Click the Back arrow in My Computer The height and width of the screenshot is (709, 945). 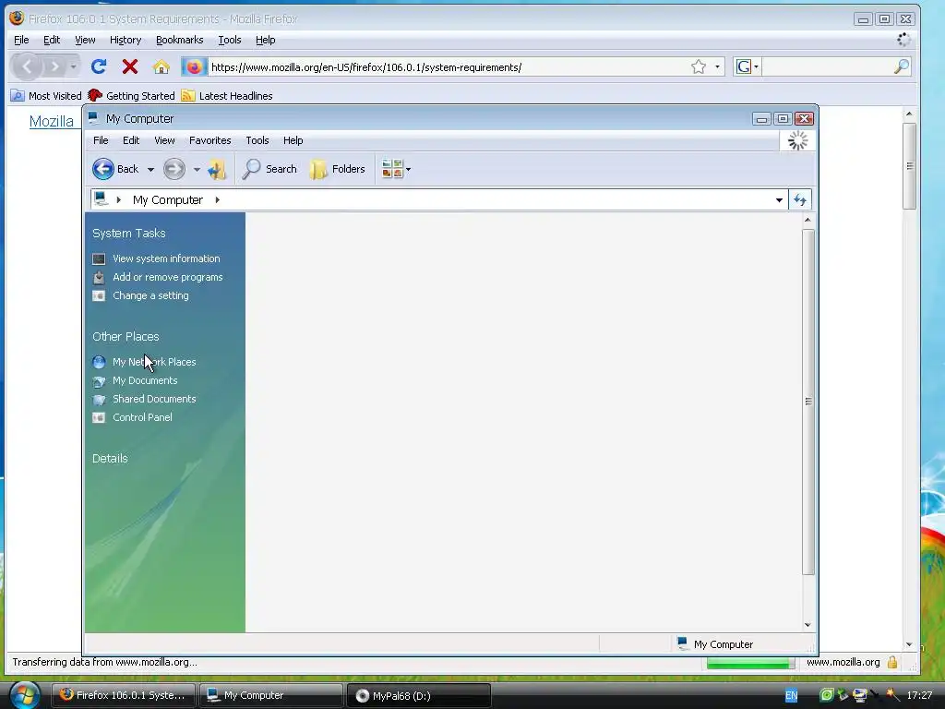[x=103, y=170]
